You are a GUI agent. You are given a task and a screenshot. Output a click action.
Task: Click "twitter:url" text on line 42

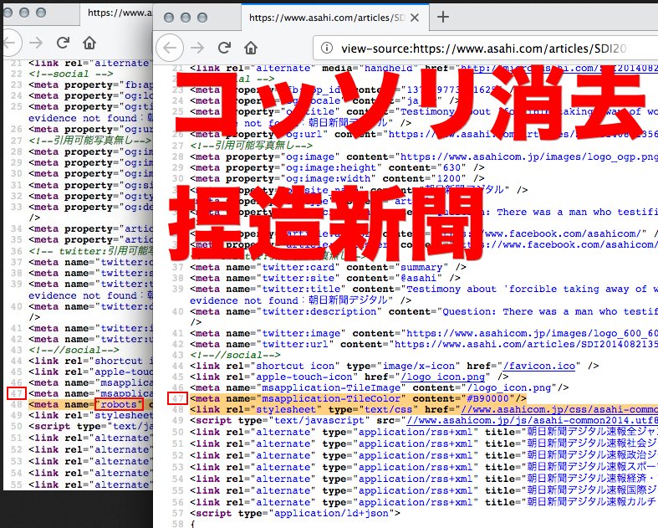[x=295, y=344]
